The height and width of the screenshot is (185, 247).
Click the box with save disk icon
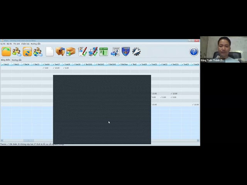pos(71,51)
